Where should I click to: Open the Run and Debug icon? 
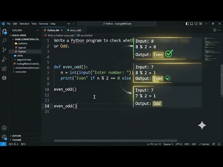pos(4,59)
